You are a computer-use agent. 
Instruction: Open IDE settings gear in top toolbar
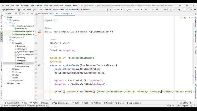pyautogui.click(x=191, y=10)
